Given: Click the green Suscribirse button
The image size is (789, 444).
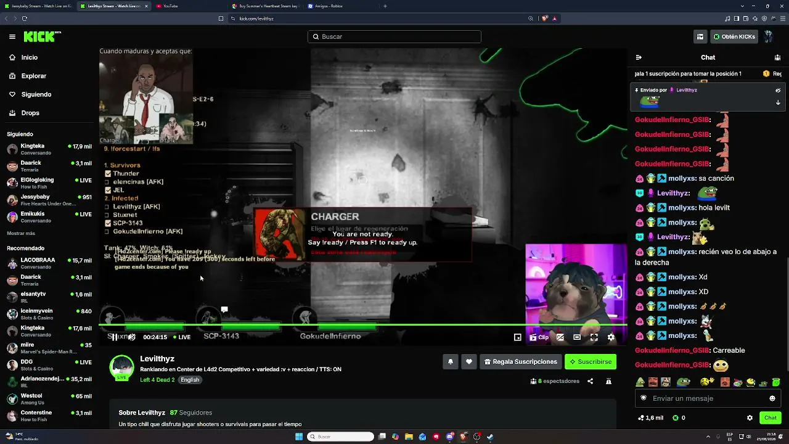Looking at the screenshot, I should (x=591, y=362).
